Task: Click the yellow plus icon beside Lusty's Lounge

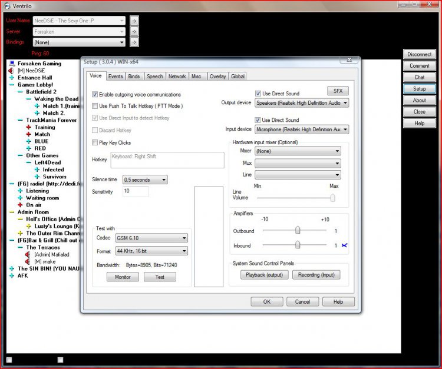Action: pyautogui.click(x=28, y=226)
